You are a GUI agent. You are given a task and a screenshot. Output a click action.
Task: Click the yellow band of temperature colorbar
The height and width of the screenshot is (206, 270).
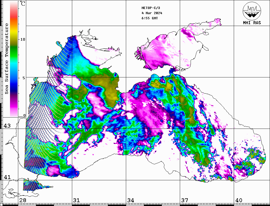pos(14,32)
